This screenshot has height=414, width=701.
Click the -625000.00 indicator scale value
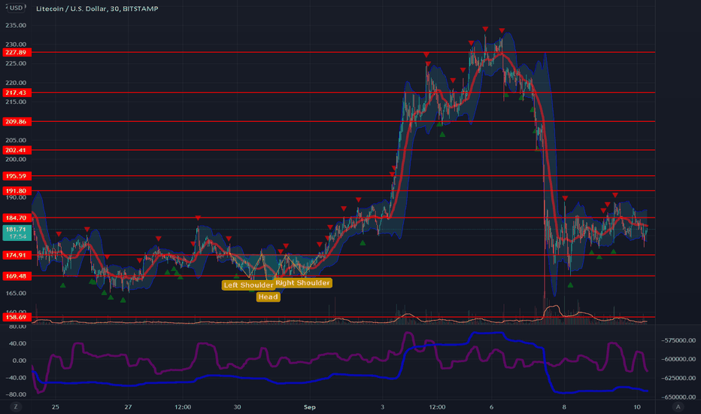678,378
